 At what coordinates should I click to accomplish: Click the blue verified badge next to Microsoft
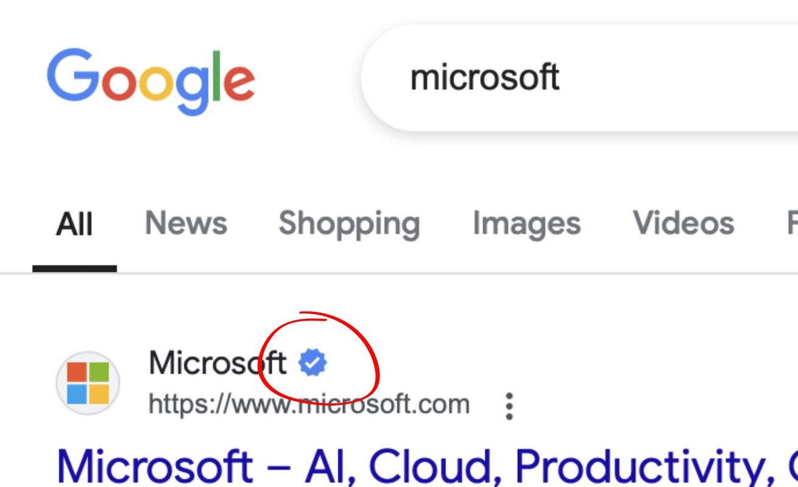(x=312, y=363)
